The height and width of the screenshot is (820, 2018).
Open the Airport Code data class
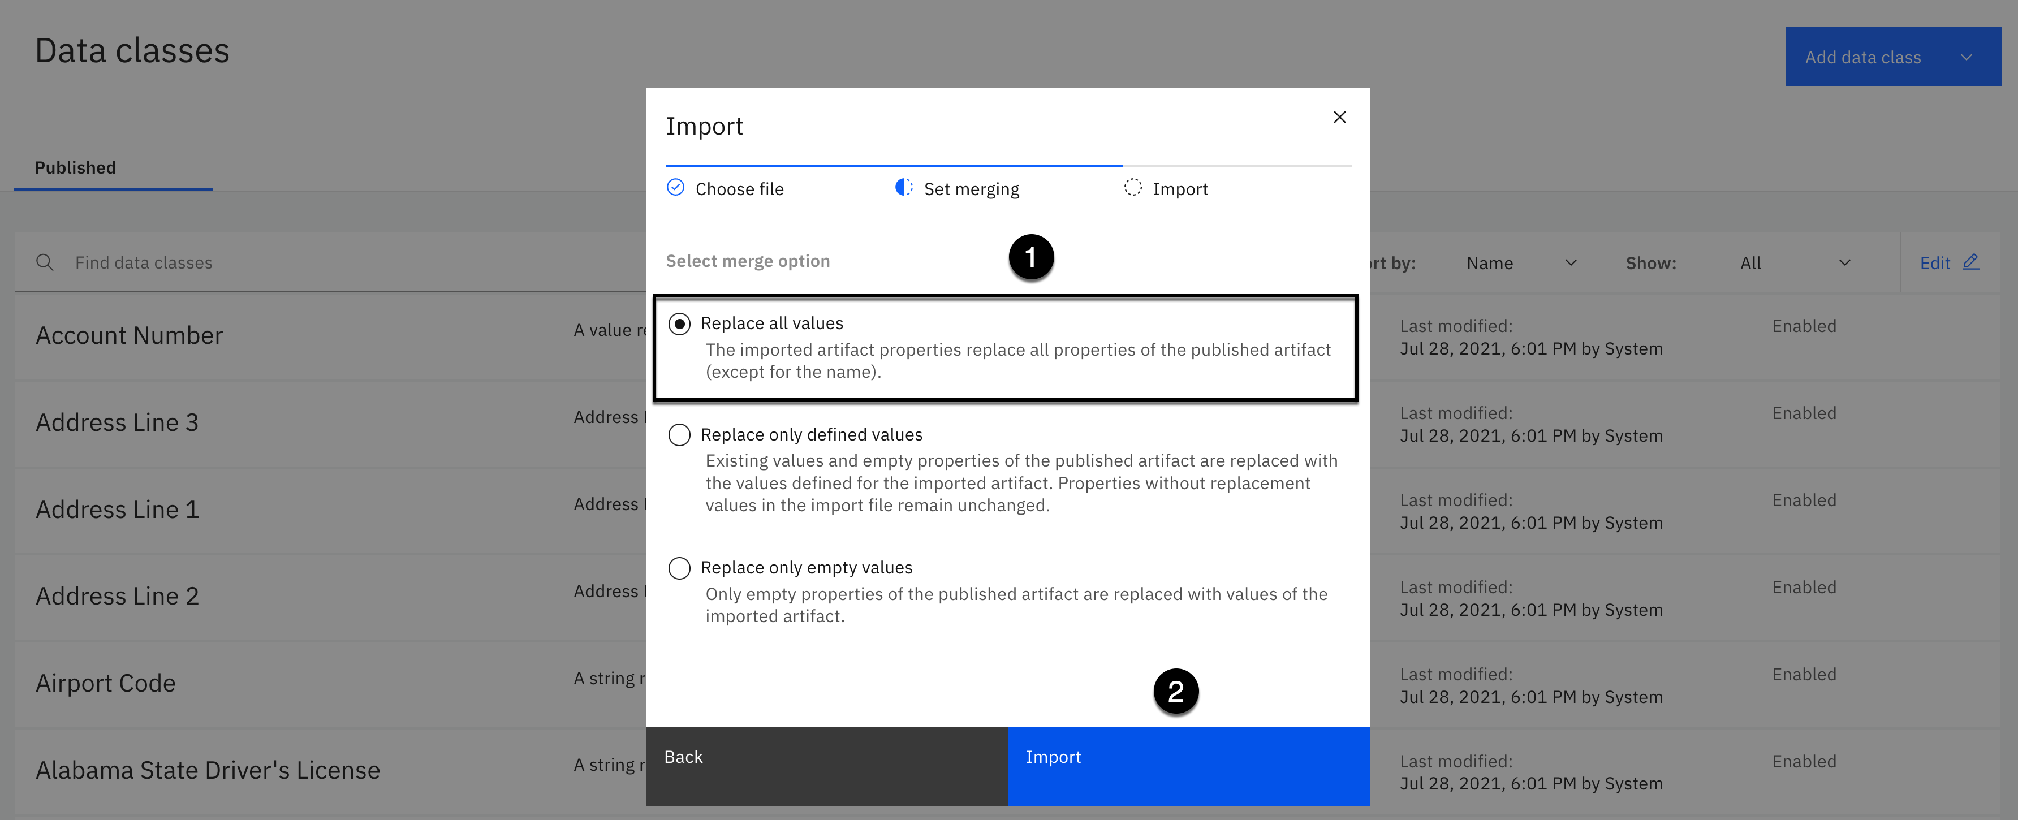[106, 683]
